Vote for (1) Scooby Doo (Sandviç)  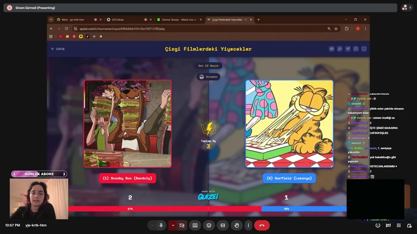click(x=127, y=178)
